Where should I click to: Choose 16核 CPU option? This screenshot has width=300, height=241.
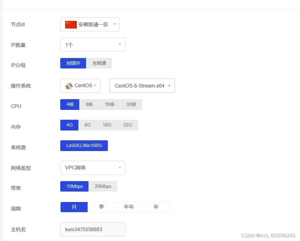click(x=109, y=104)
